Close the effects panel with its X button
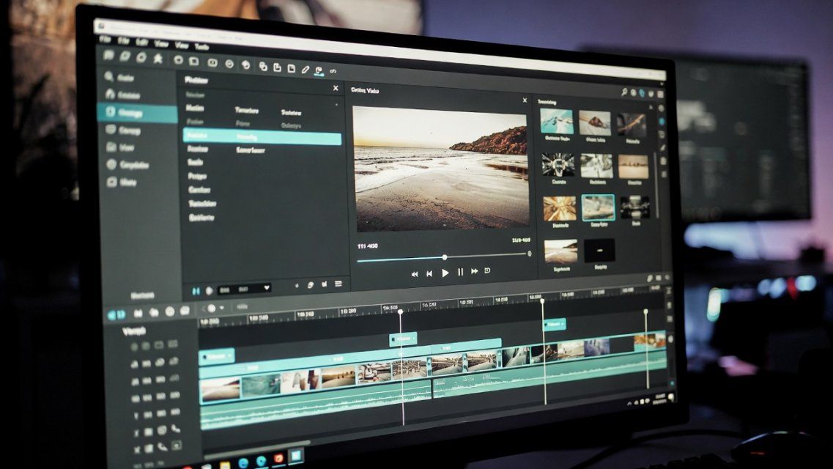The image size is (833, 469). pyautogui.click(x=336, y=88)
